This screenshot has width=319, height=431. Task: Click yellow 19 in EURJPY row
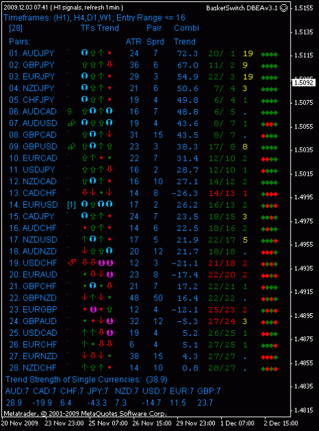click(248, 77)
